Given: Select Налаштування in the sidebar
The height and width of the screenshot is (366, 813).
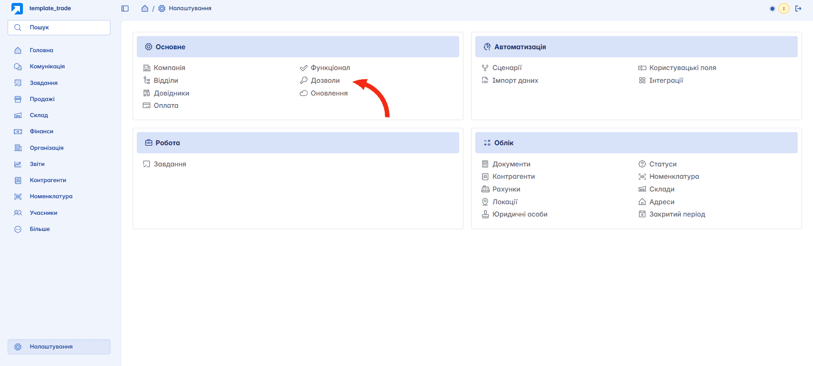Looking at the screenshot, I should [59, 347].
